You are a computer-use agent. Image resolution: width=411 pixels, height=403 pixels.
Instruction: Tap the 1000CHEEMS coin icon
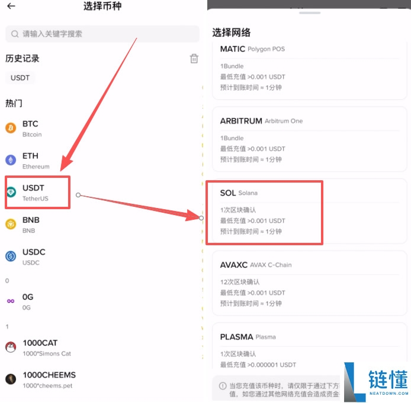[11, 379]
